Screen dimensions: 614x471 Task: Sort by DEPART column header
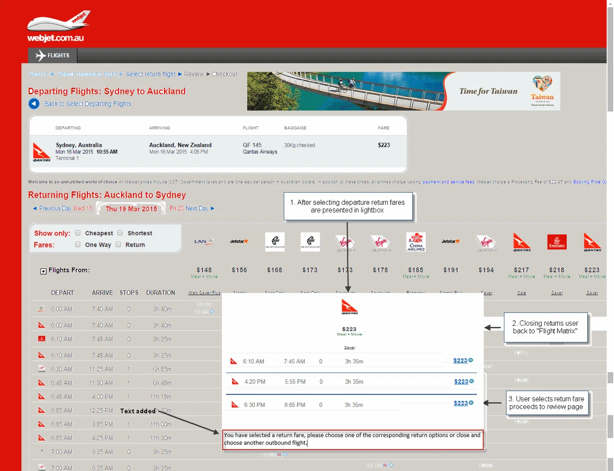[x=62, y=293]
